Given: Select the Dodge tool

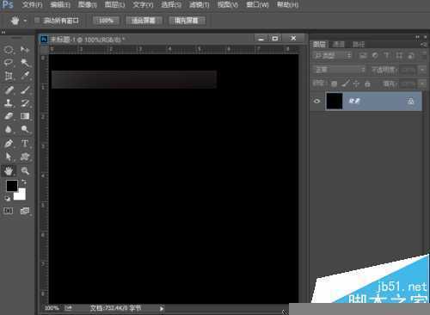Looking at the screenshot, I should (25, 130).
